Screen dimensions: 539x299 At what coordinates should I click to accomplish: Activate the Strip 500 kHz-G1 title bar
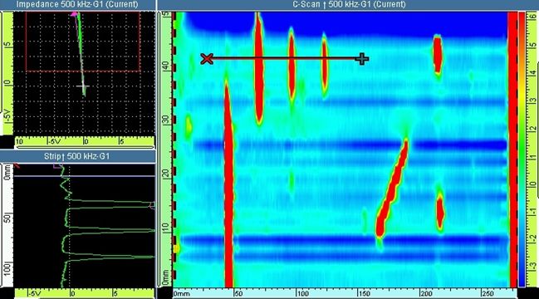point(77,156)
